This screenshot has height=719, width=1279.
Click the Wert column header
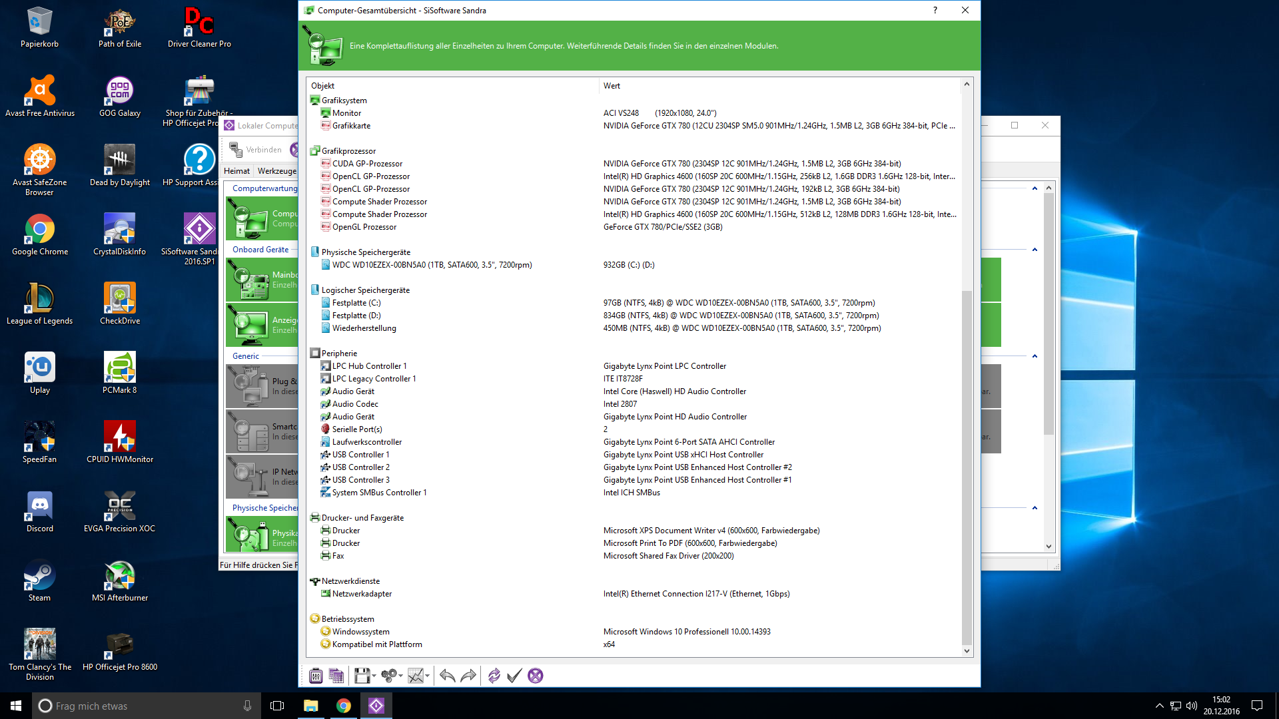click(x=612, y=86)
